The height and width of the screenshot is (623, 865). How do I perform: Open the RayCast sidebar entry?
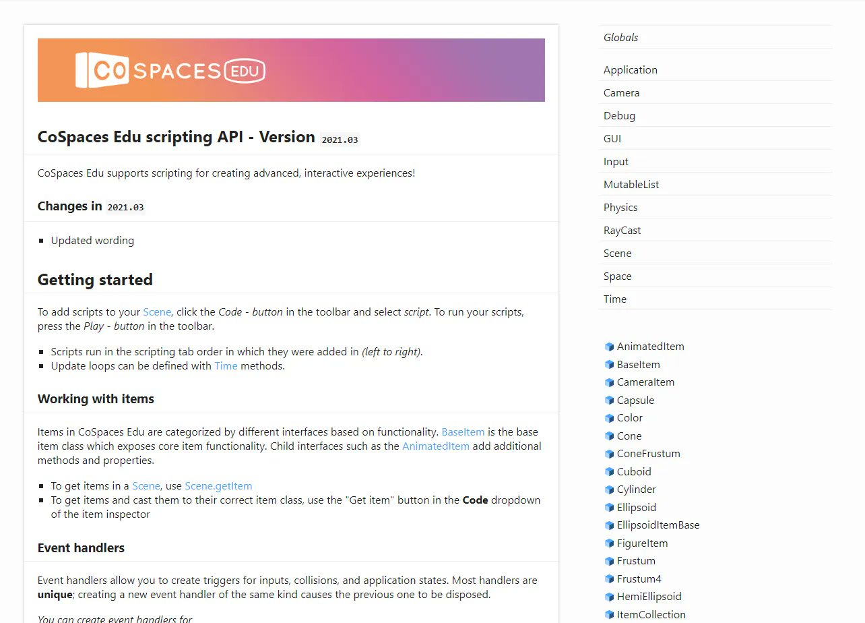point(622,230)
